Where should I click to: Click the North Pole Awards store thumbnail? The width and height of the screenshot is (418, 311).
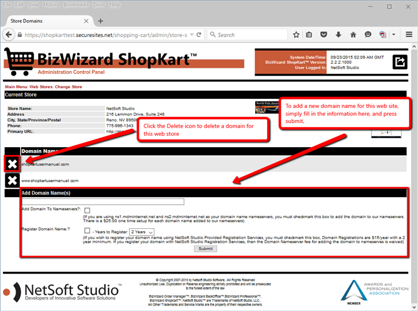point(267,107)
